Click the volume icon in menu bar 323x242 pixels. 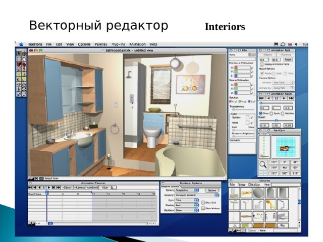tap(296, 44)
